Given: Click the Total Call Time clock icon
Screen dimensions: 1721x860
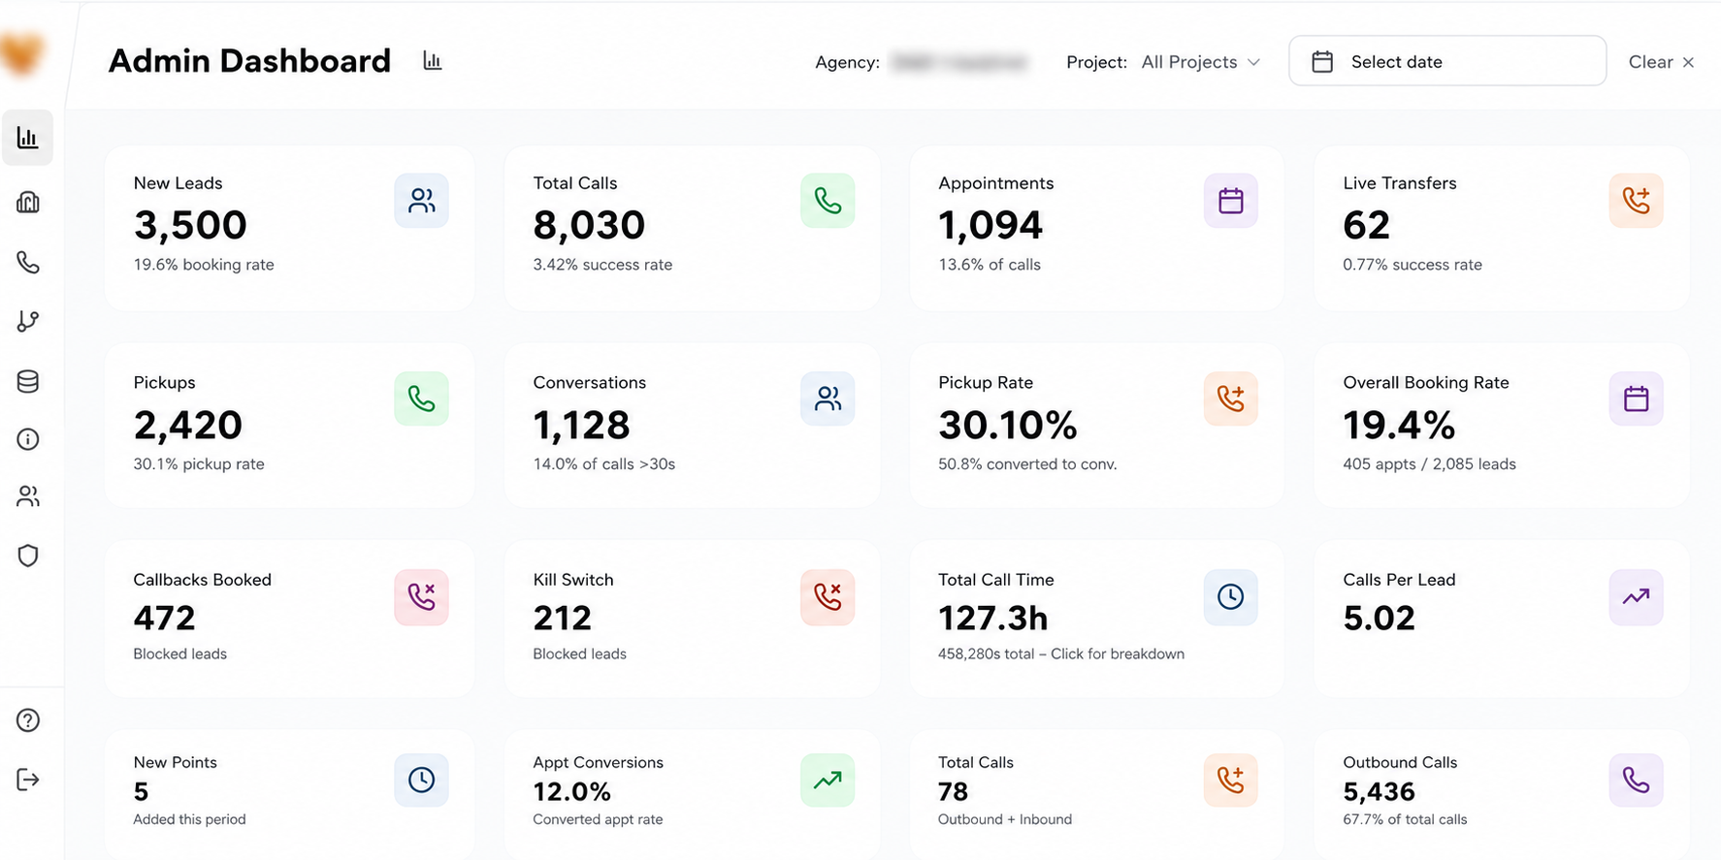Looking at the screenshot, I should (x=1231, y=596).
